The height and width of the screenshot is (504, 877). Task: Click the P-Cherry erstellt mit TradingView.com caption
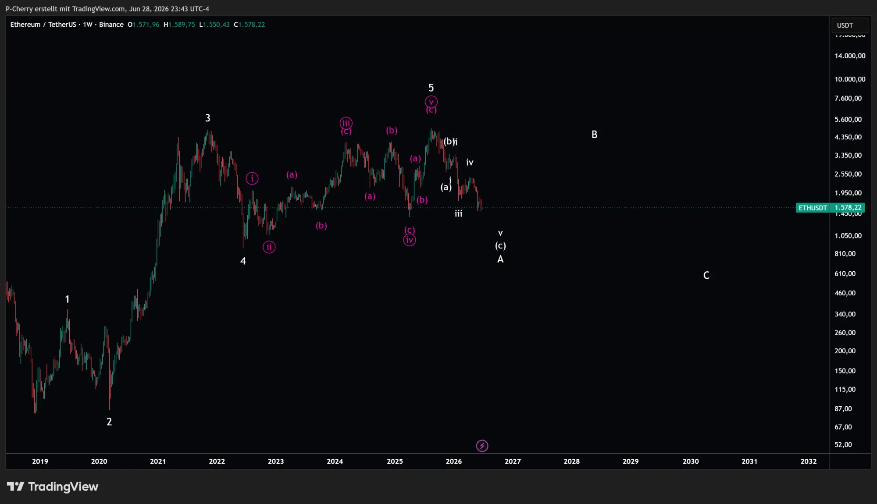[x=107, y=9]
